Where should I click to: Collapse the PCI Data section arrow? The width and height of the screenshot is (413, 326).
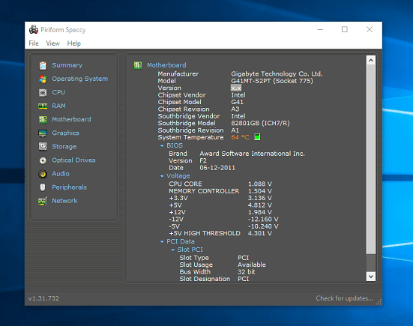pyautogui.click(x=162, y=242)
